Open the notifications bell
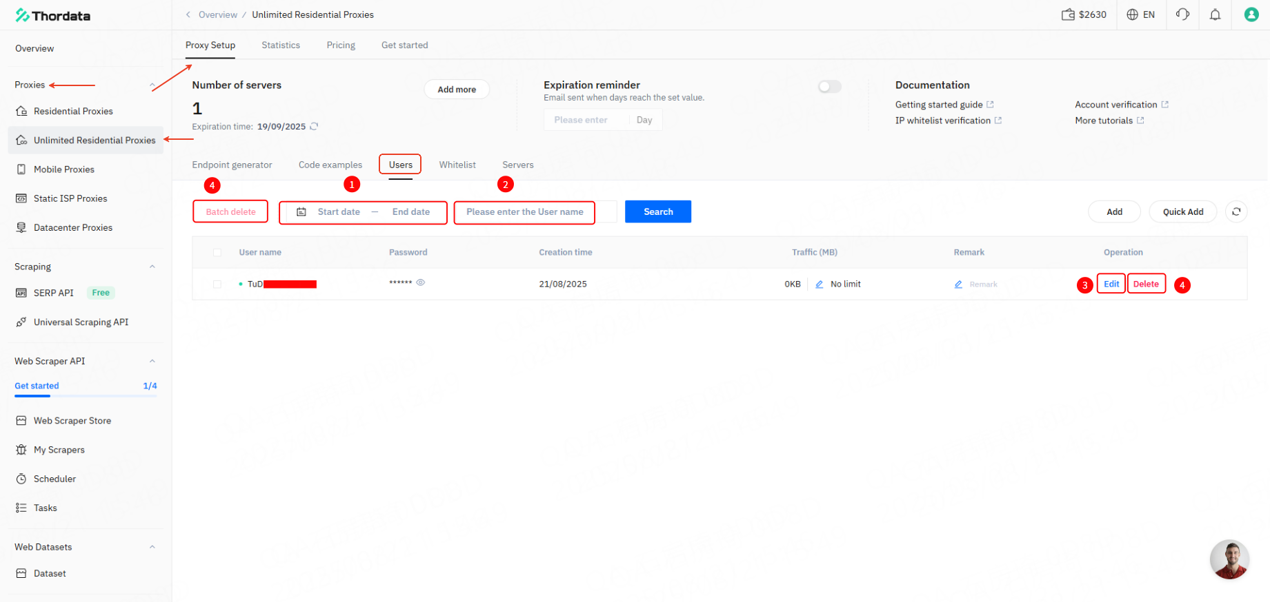Screen dimensions: 1270x602 (1216, 14)
